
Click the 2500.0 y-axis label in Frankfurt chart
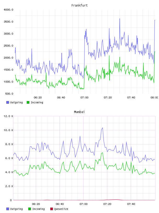point(8,46)
